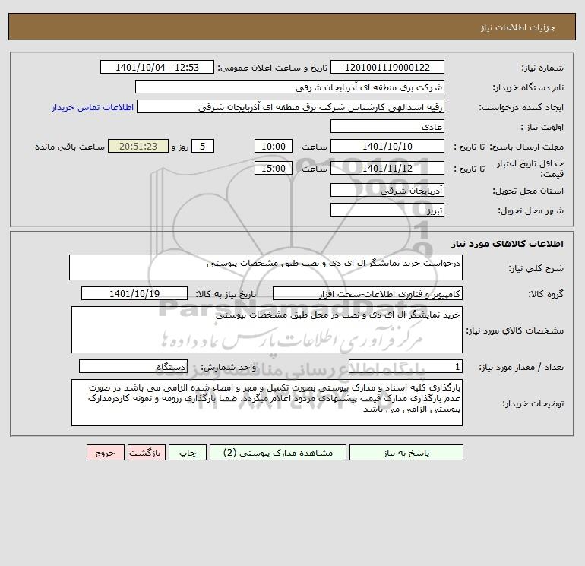Screen dimensions: 585x566
Task: Click the unit field دستگاه
Action: (x=133, y=366)
